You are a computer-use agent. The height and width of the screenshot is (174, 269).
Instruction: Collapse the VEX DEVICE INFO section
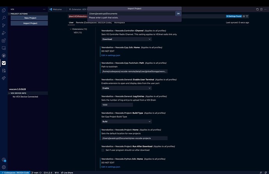coord(9,93)
